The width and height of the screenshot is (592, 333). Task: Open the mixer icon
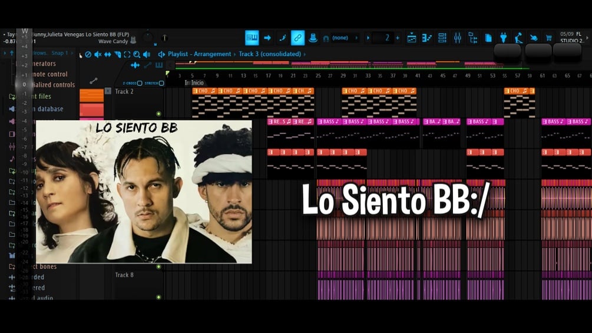point(458,38)
